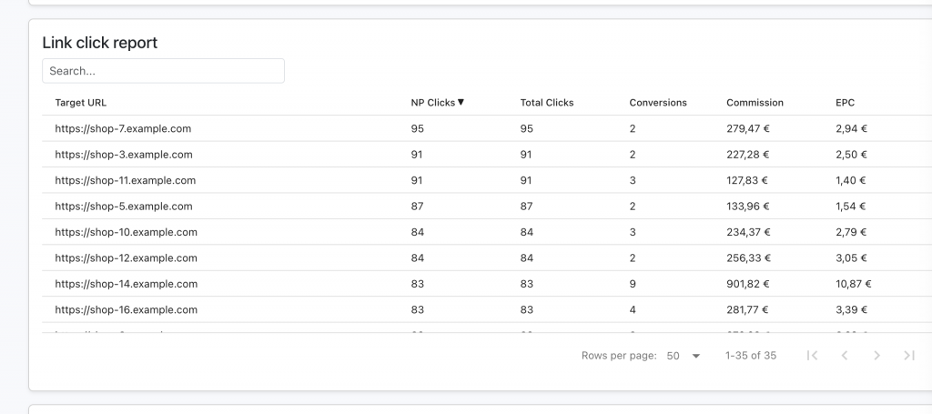
Task: Select the shop-7.example.com URL row
Action: coord(123,129)
